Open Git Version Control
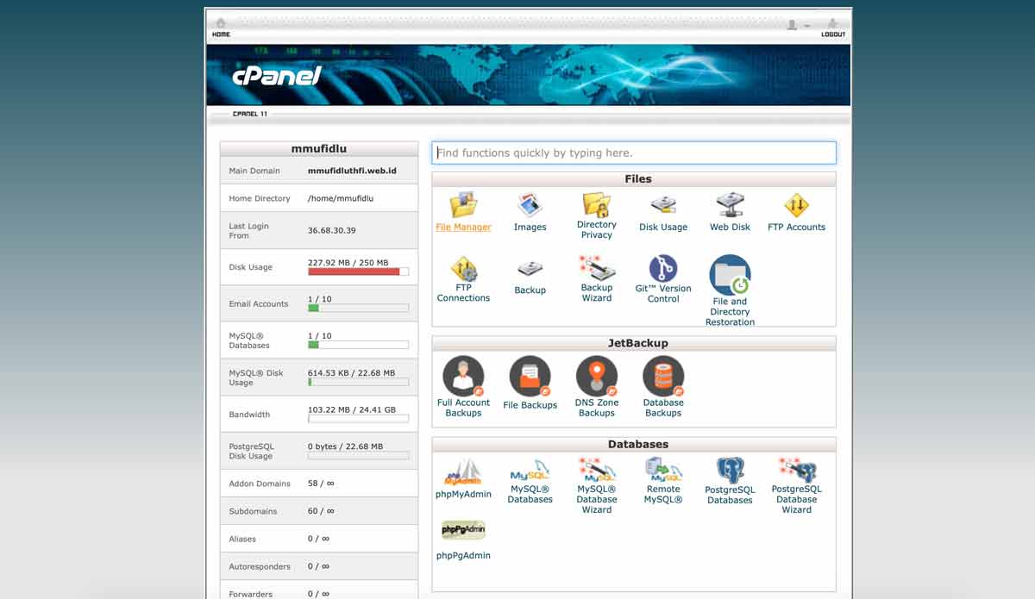This screenshot has height=599, width=1035. pos(662,269)
